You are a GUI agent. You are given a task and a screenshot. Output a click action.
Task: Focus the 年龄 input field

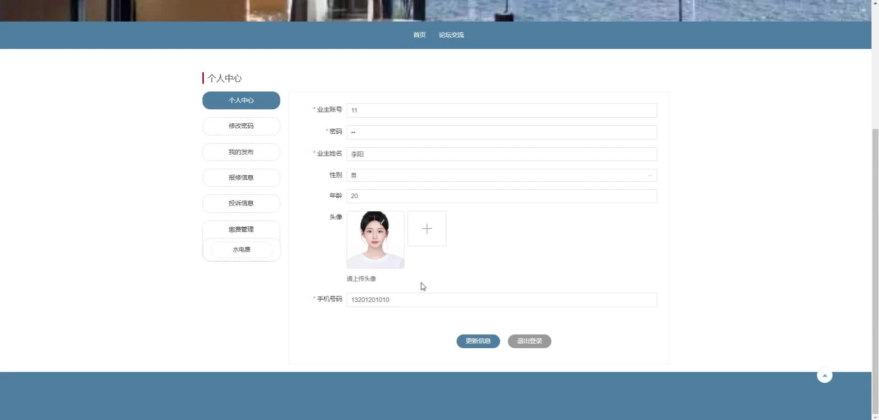click(502, 196)
